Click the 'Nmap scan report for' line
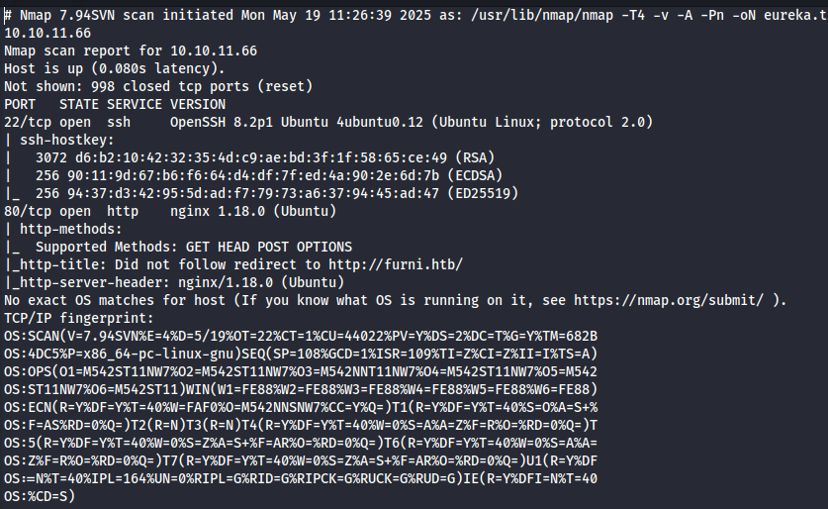Screen dimensions: 828x509 (131, 51)
